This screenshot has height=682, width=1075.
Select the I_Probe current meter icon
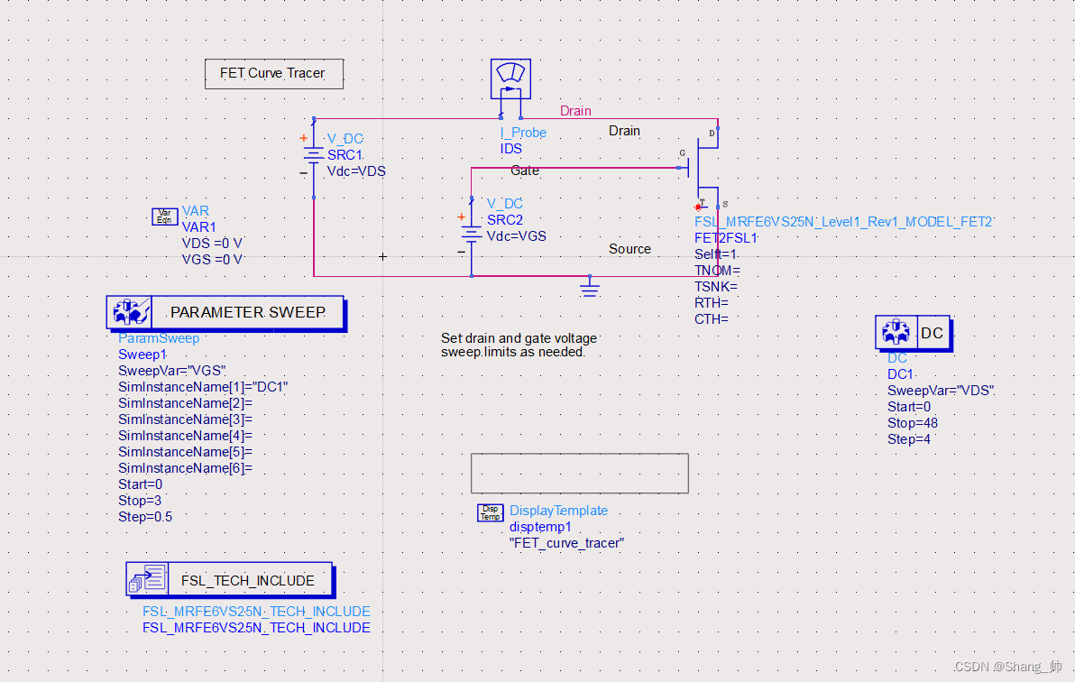pyautogui.click(x=510, y=78)
